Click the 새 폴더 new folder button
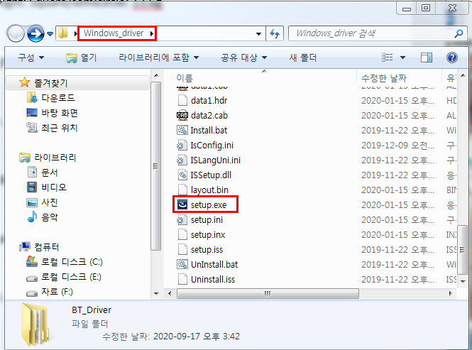 tap(303, 58)
